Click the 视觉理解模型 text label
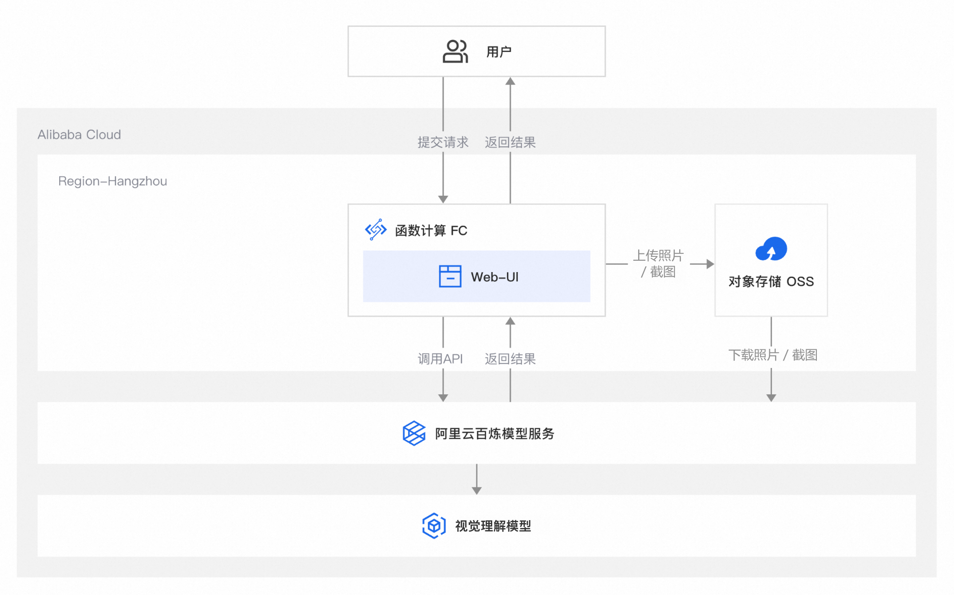The width and height of the screenshot is (954, 595). tap(493, 526)
